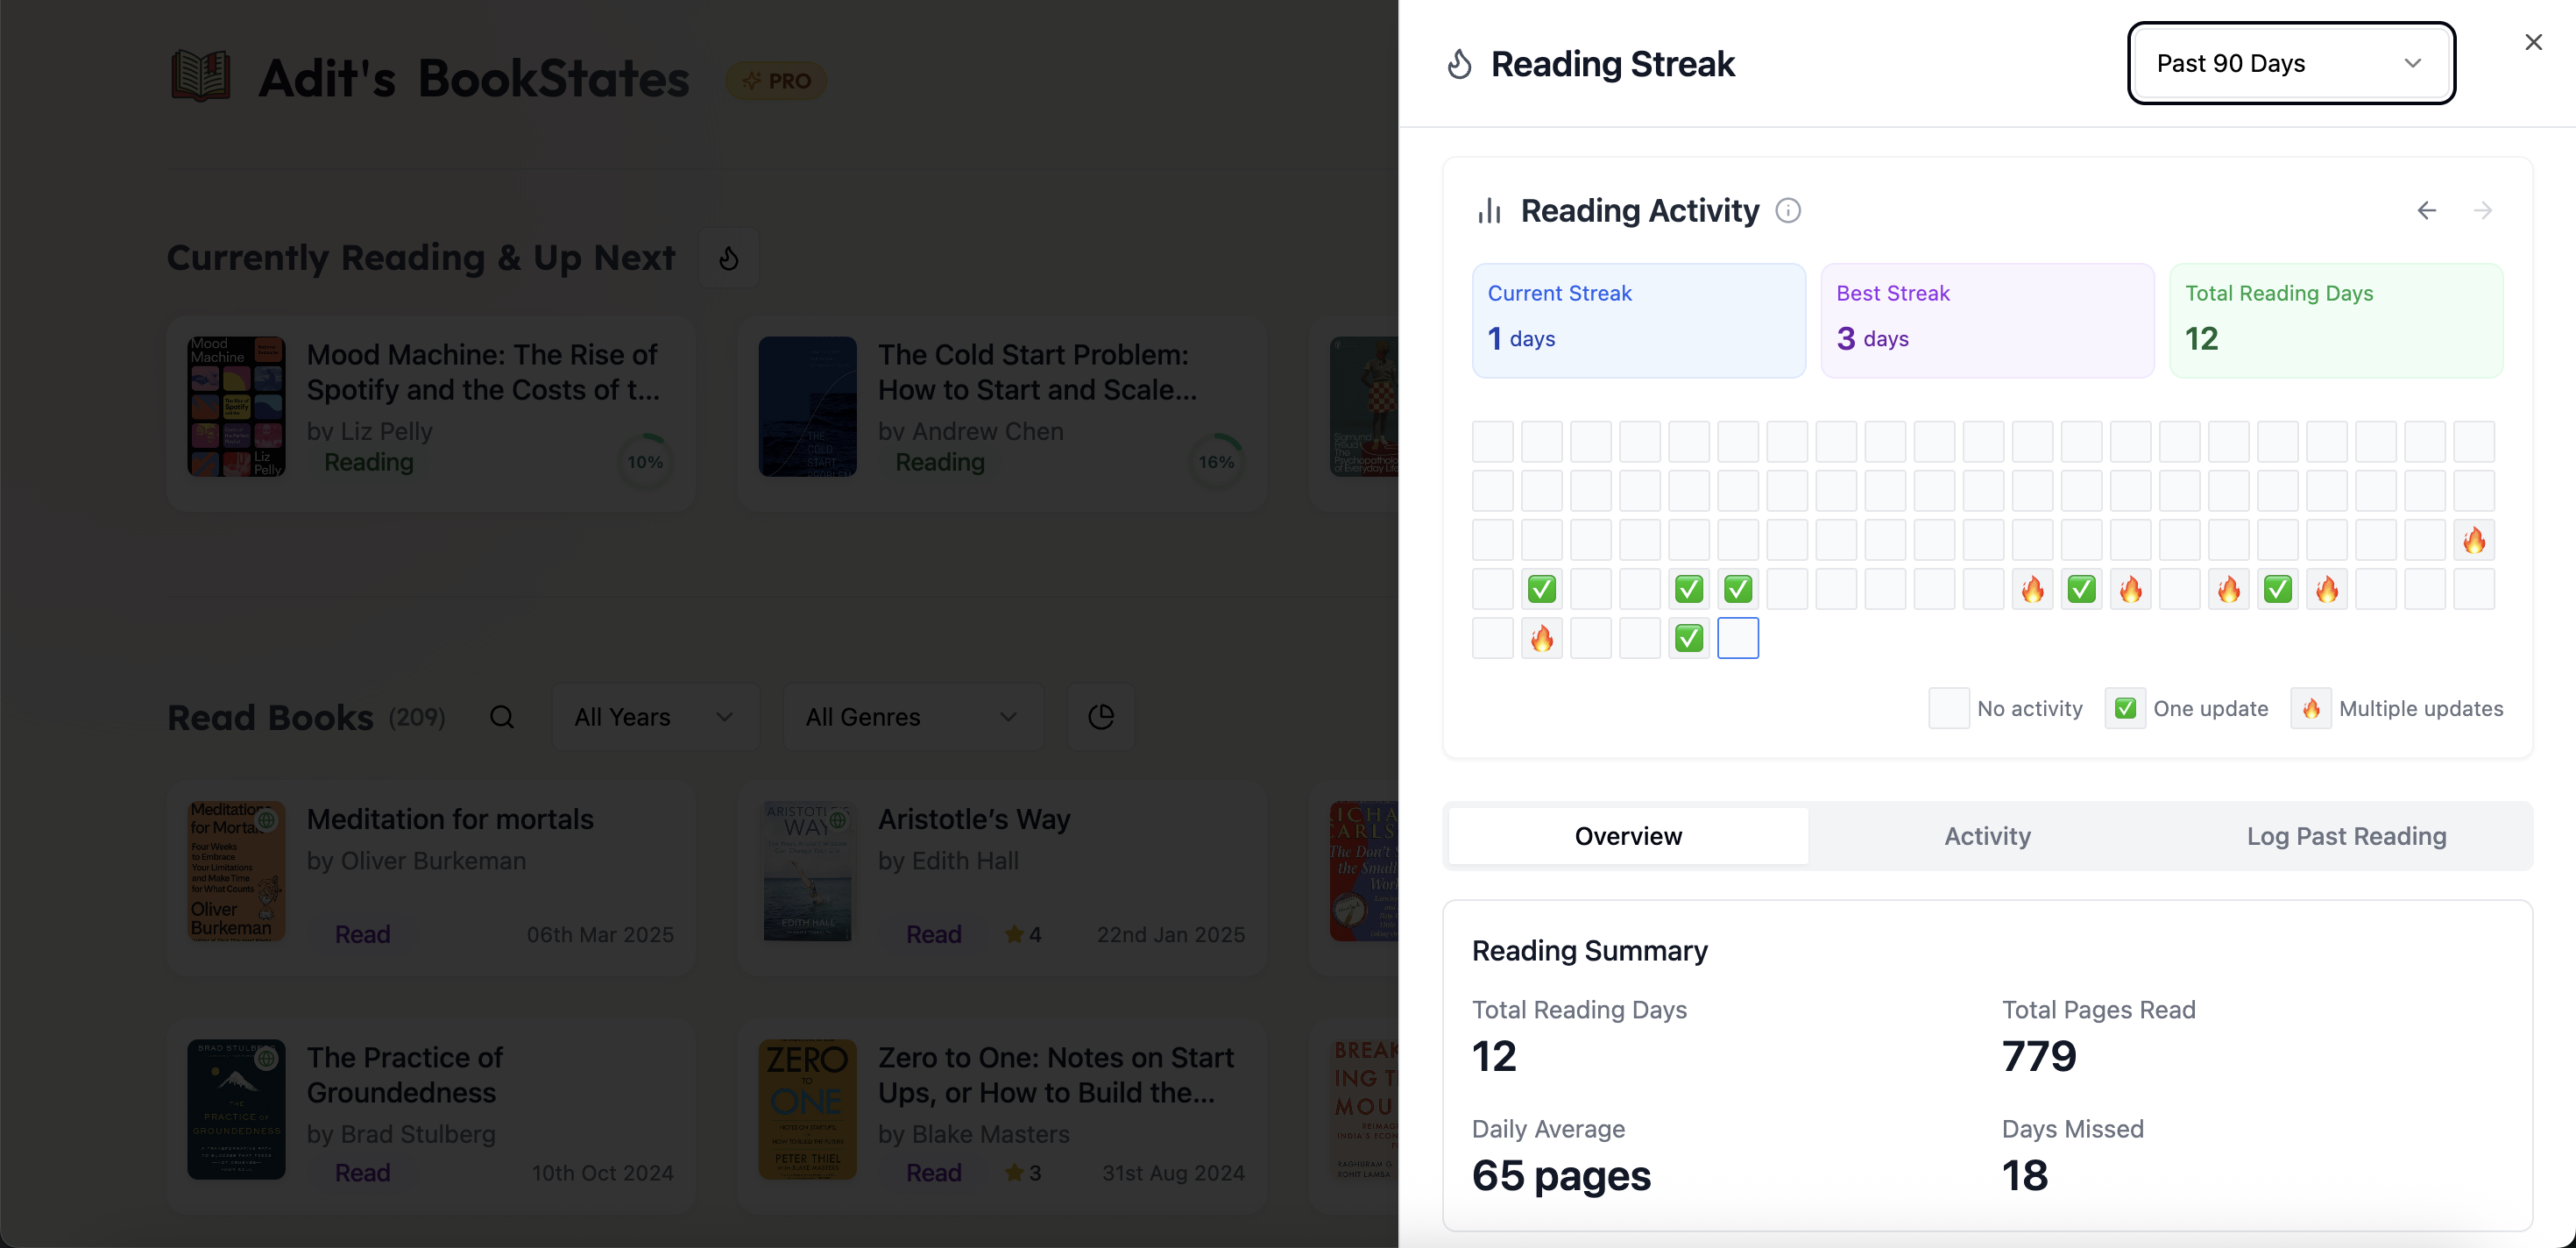Open Meditation for mortals book cover
This screenshot has width=2576, height=1248.
pos(237,871)
